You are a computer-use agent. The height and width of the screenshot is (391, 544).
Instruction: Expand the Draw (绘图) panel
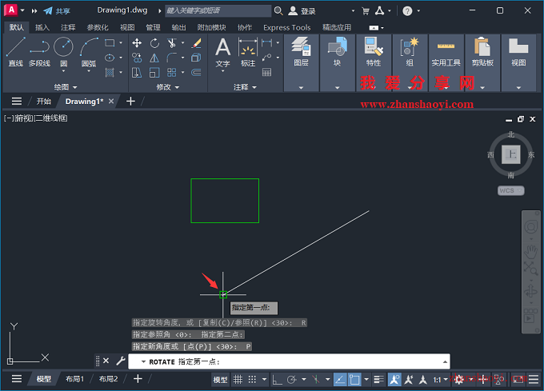tap(66, 87)
